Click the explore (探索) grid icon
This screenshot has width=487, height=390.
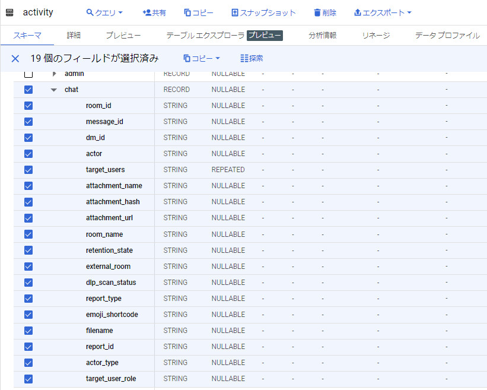pyautogui.click(x=245, y=58)
